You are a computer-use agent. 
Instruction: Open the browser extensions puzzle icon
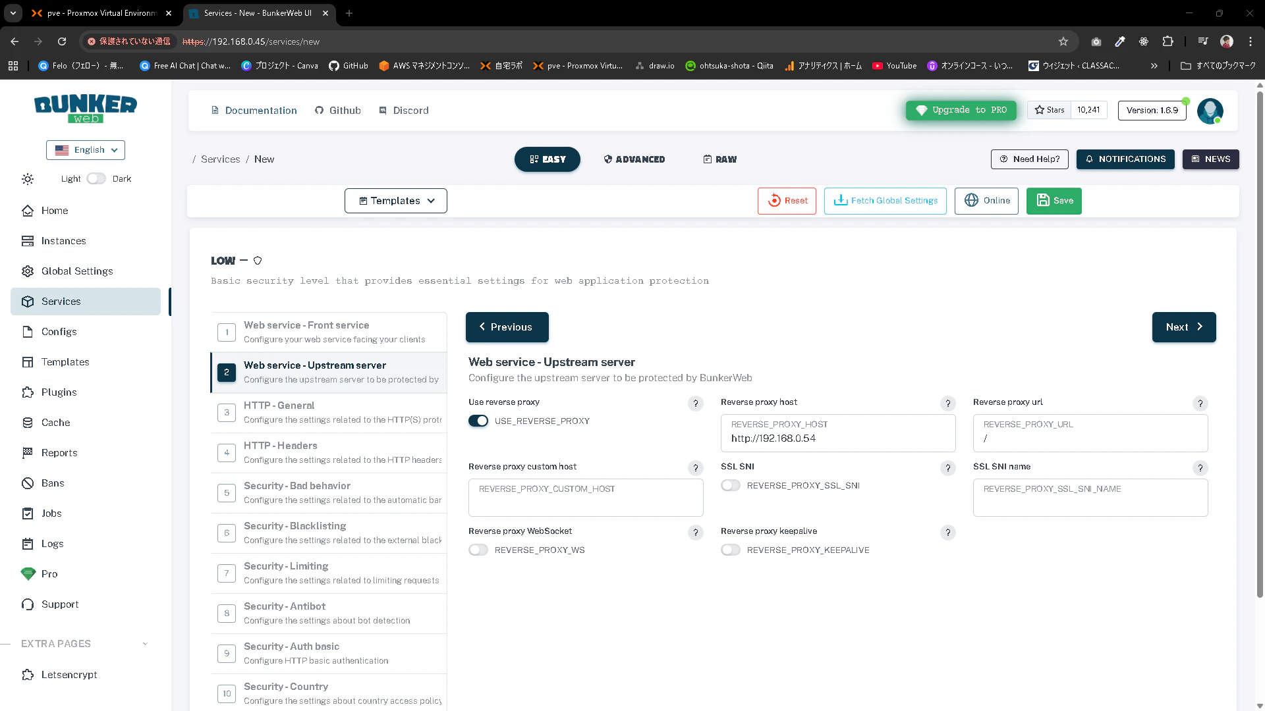coord(1167,41)
